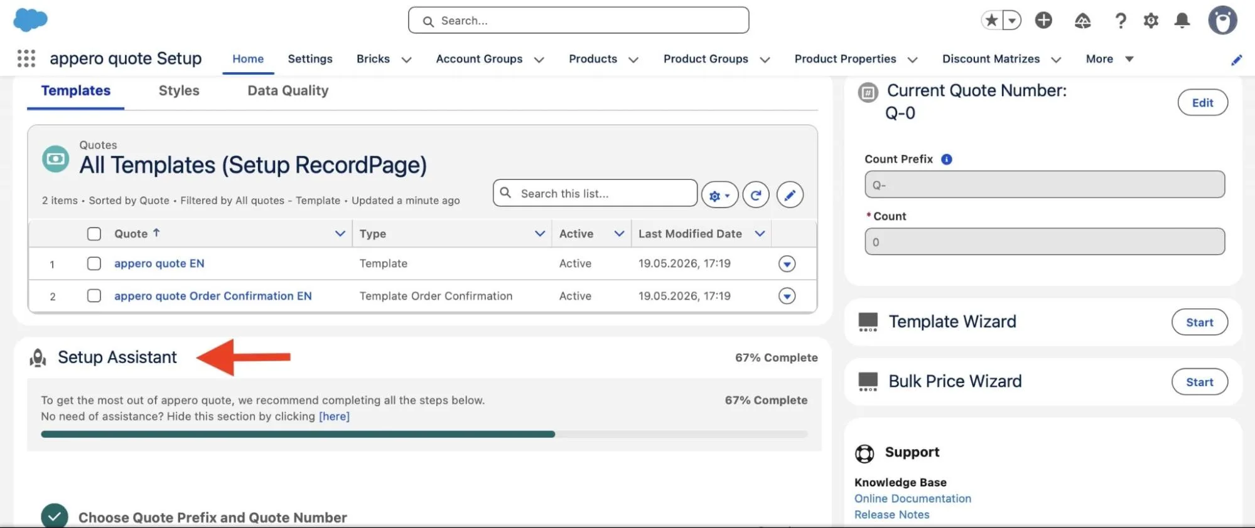Viewport: 1255px width, 528px height.
Task: Go to the Home tab
Action: point(248,59)
